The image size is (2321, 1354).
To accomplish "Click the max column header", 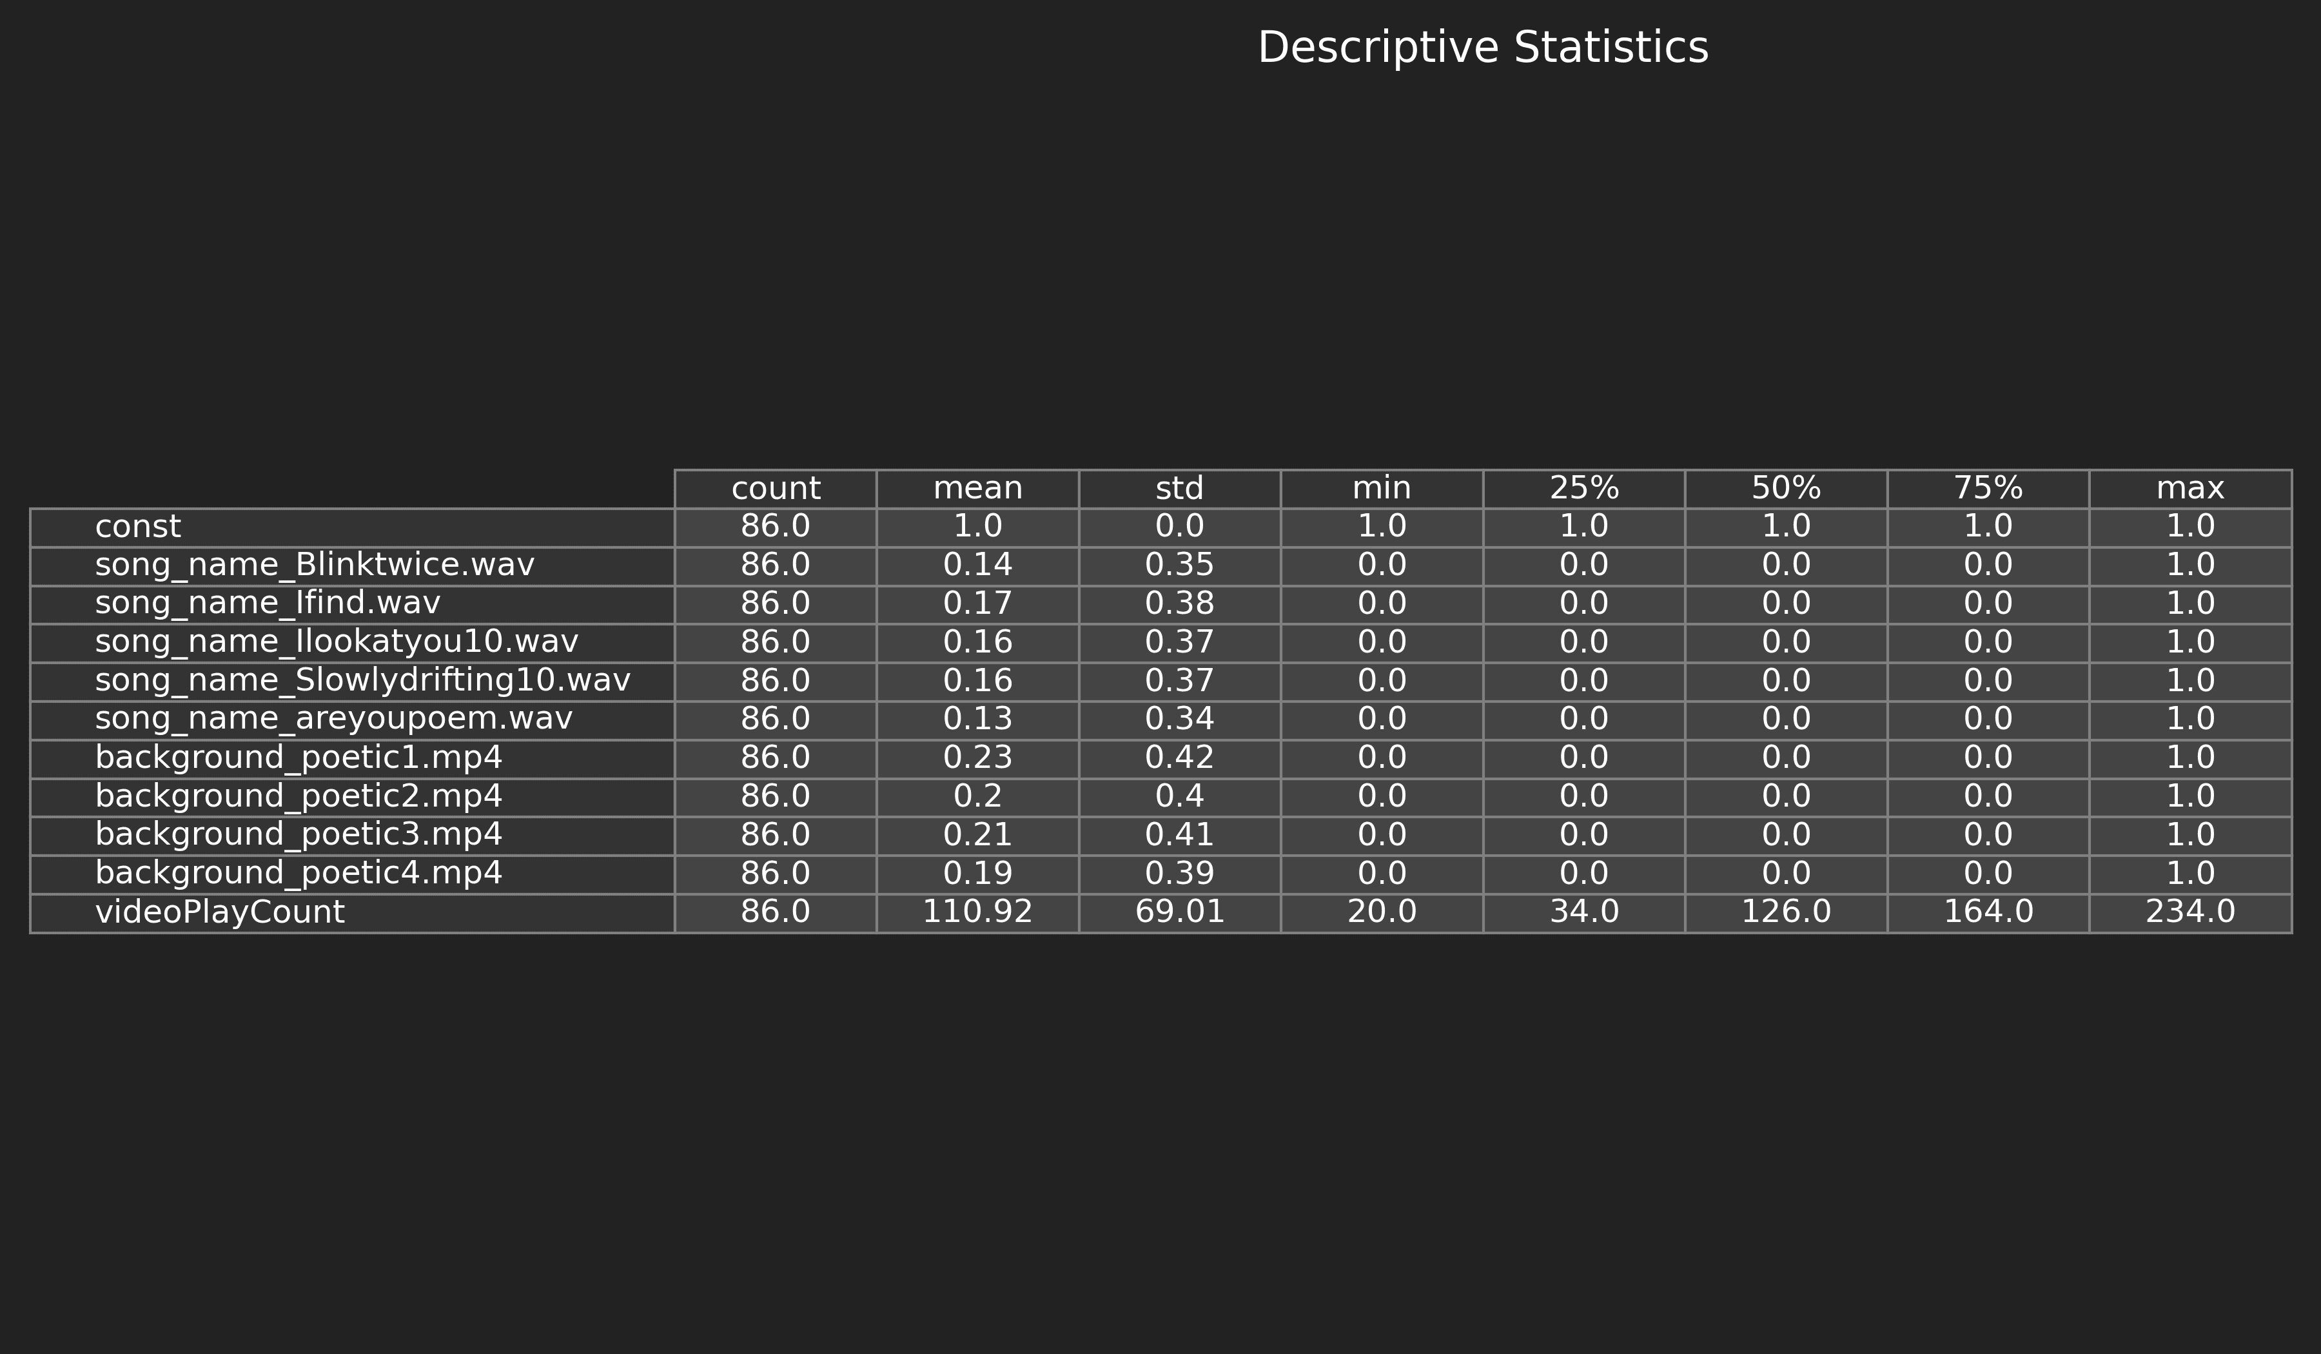I will pyautogui.click(x=2190, y=488).
